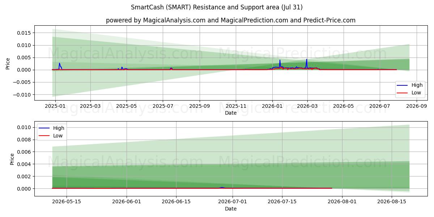The height and width of the screenshot is (217, 434).
Task: Click the top chart 'Price' axis title
Action: click(8, 64)
